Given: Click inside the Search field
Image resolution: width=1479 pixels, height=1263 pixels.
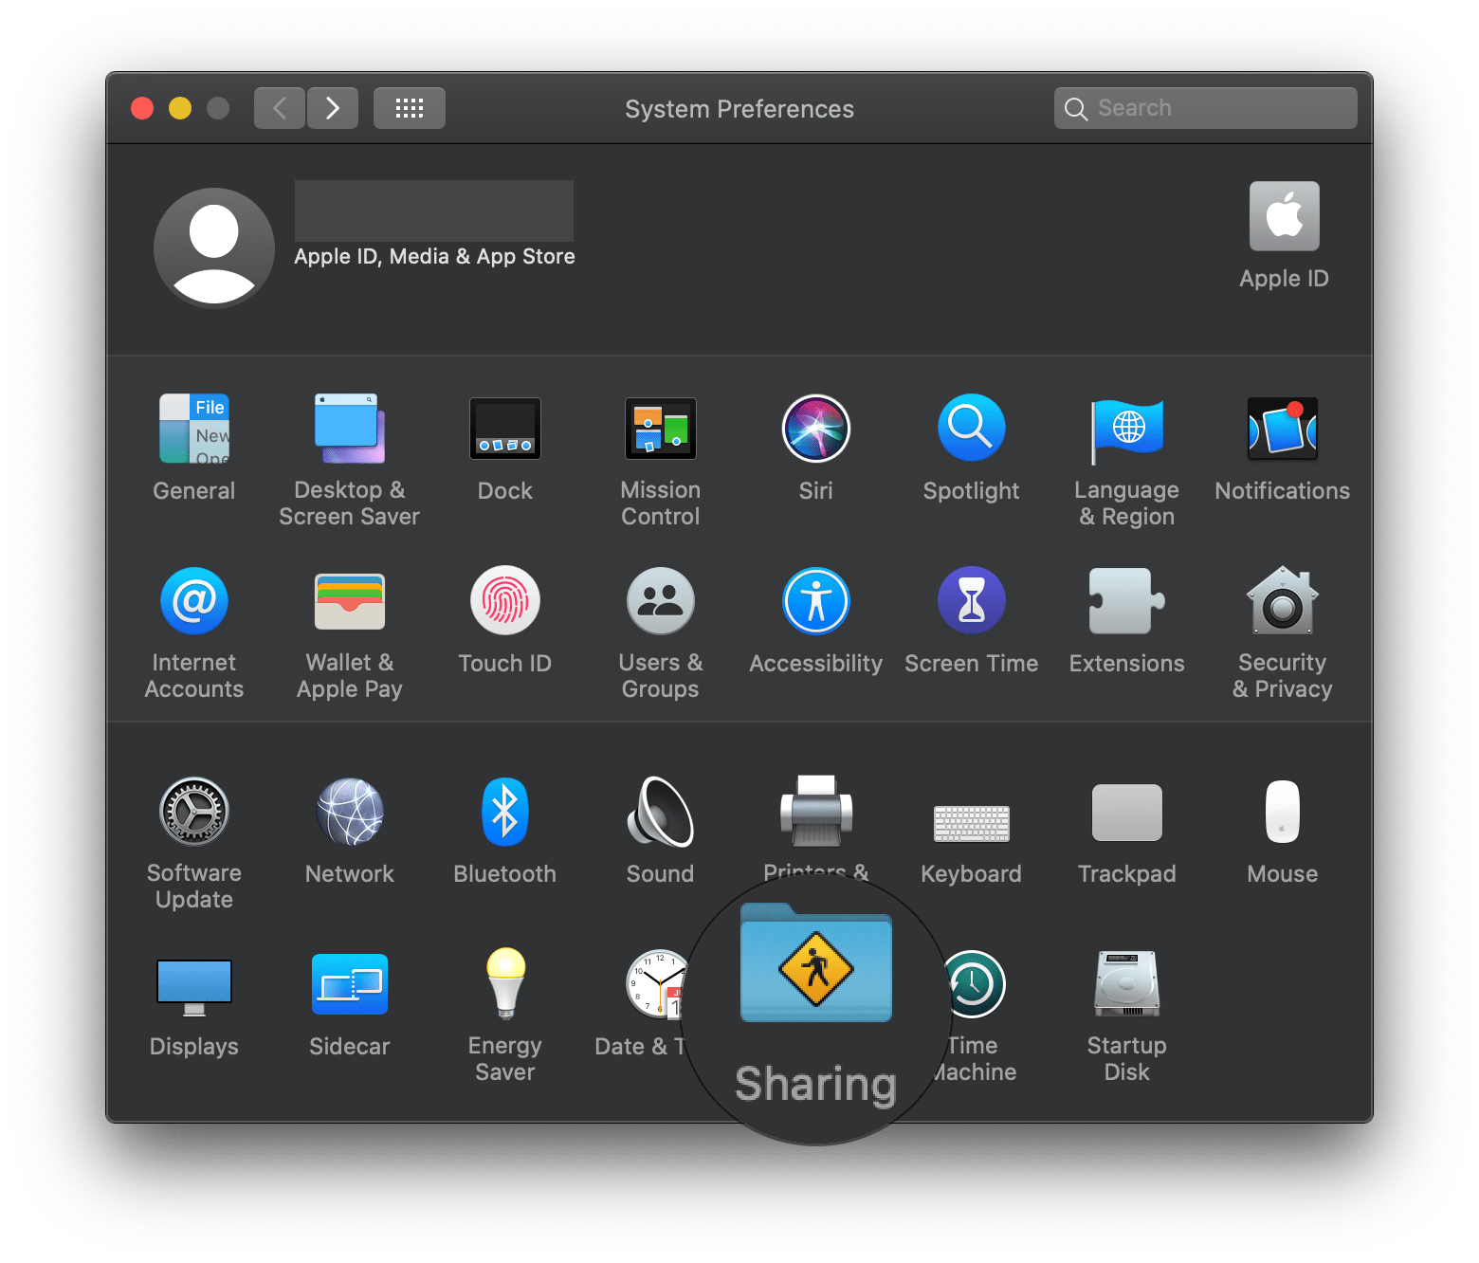Looking at the screenshot, I should click(1204, 107).
